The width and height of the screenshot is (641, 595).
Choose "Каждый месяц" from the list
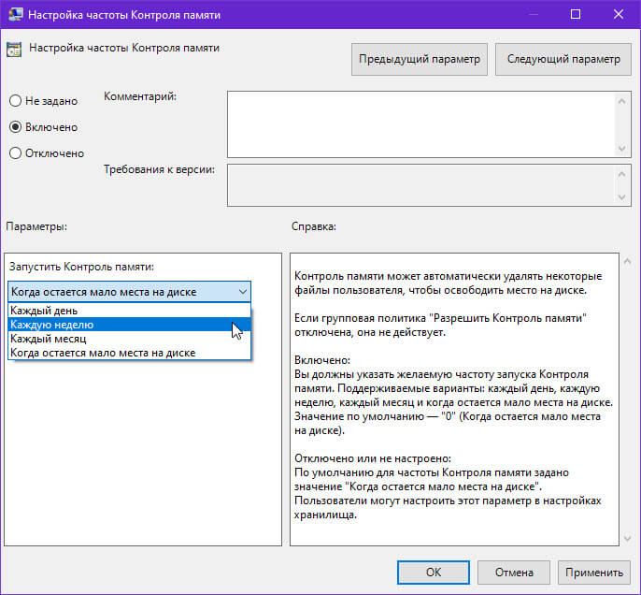(129, 339)
